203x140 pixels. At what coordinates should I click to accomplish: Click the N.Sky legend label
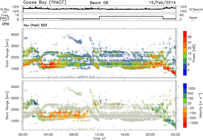[5, 9]
